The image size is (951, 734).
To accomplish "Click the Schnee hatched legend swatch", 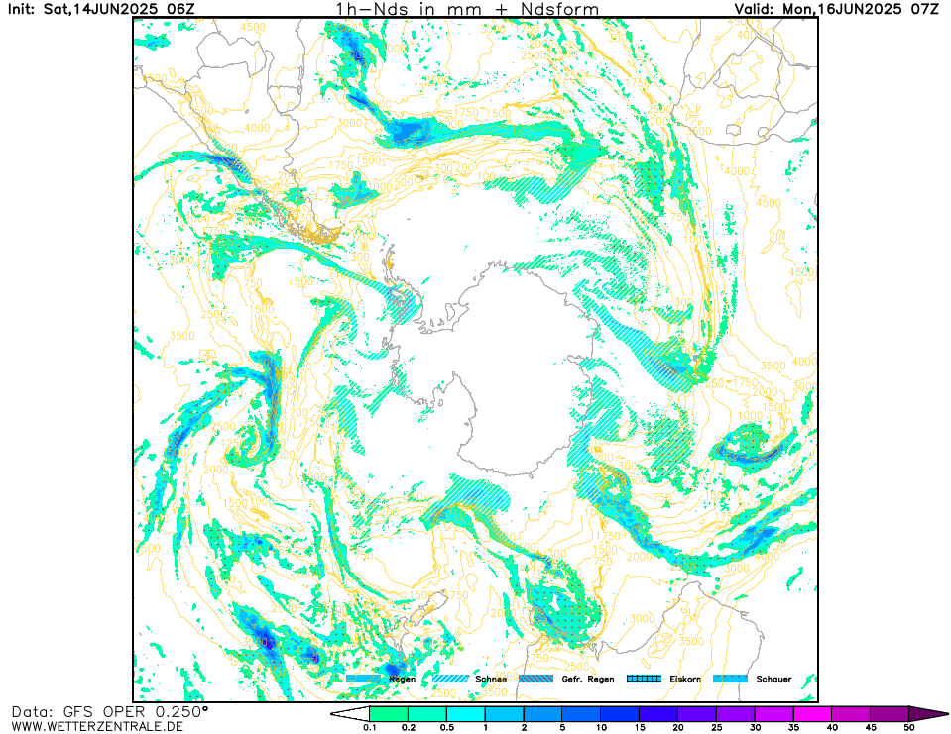I will (x=450, y=679).
